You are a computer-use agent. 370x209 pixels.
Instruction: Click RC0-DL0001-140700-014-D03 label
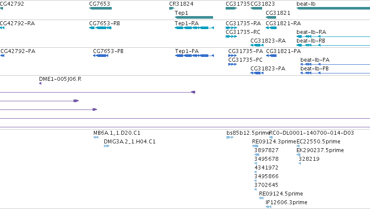tap(312, 133)
